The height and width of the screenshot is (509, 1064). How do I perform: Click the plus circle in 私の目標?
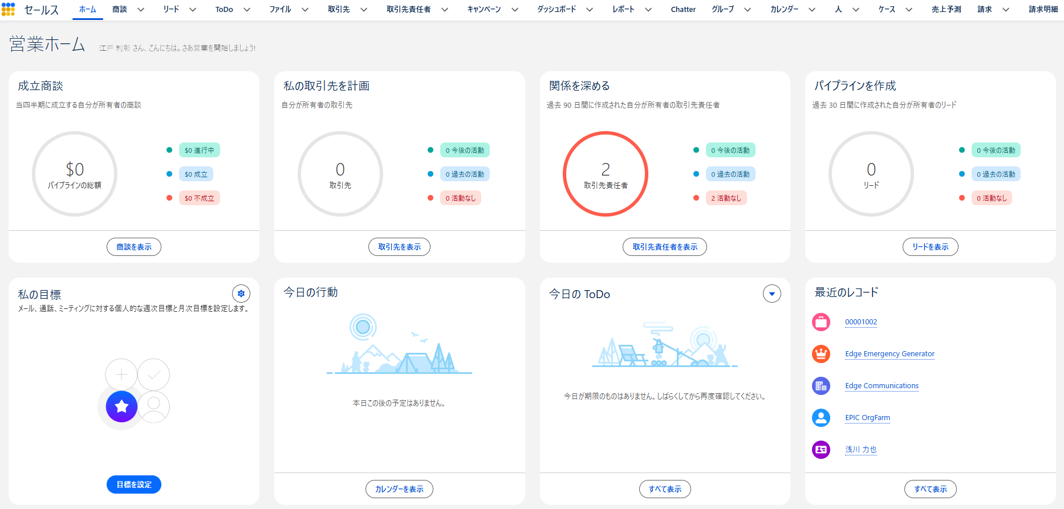point(121,374)
